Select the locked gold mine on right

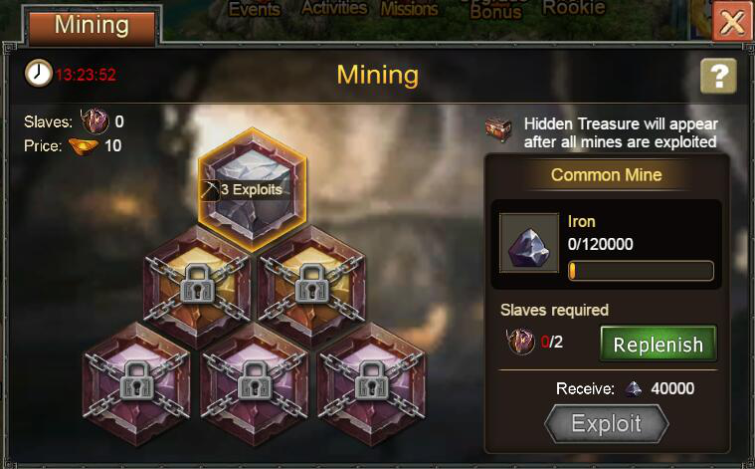tap(311, 287)
